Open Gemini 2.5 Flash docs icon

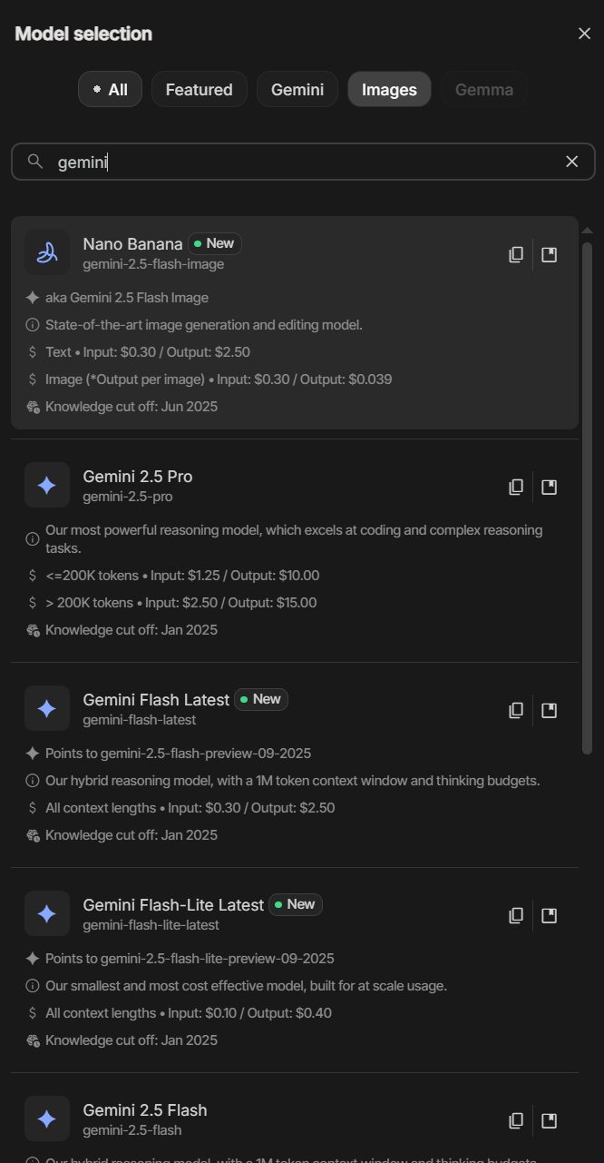point(549,1121)
